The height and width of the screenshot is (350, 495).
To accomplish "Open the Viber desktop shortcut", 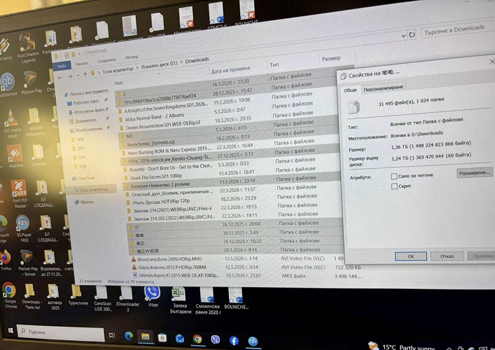I will [x=153, y=297].
